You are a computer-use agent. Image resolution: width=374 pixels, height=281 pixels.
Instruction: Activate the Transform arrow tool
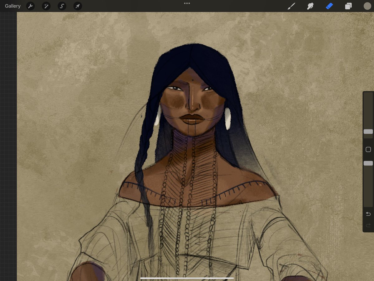(78, 6)
